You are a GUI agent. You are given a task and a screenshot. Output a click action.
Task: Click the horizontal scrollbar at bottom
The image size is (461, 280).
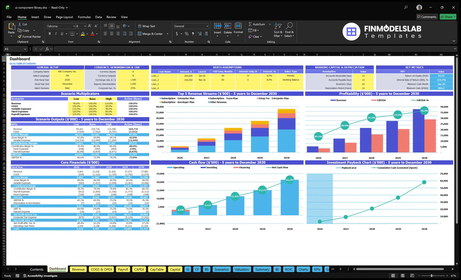point(400,269)
